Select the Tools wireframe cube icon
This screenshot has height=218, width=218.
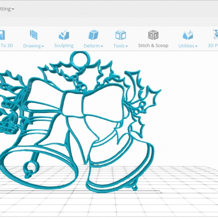tap(121, 35)
